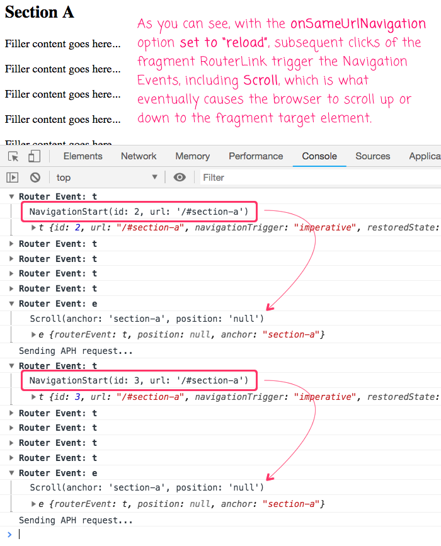Select the inspect element picker icon
This screenshot has height=546, width=441.
click(x=13, y=156)
